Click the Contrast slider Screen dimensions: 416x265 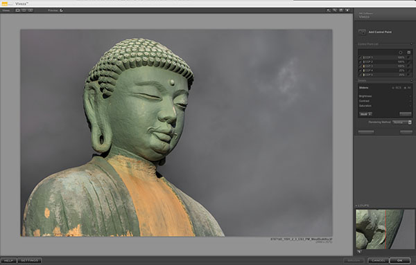tap(385, 101)
